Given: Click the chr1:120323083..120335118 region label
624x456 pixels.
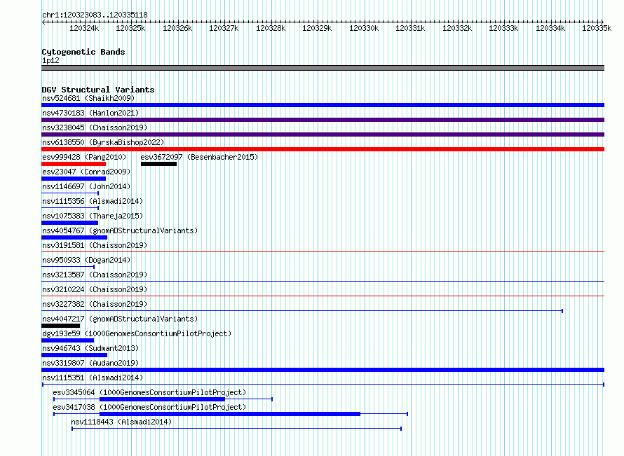Looking at the screenshot, I should (95, 15).
